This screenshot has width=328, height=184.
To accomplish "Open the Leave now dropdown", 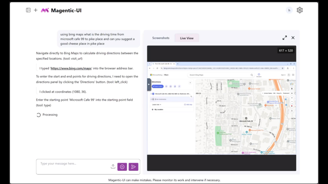I will click(156, 105).
